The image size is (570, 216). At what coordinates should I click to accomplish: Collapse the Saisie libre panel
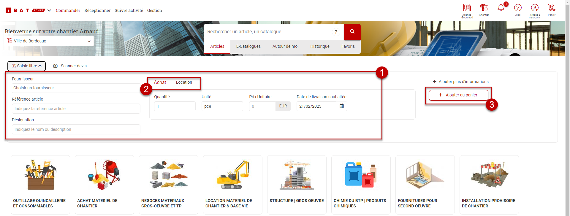[26, 66]
